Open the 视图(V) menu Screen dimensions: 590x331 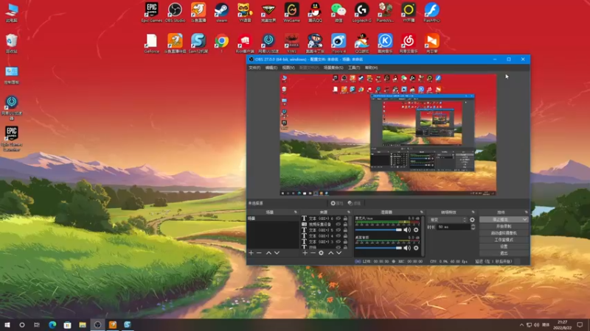[288, 68]
